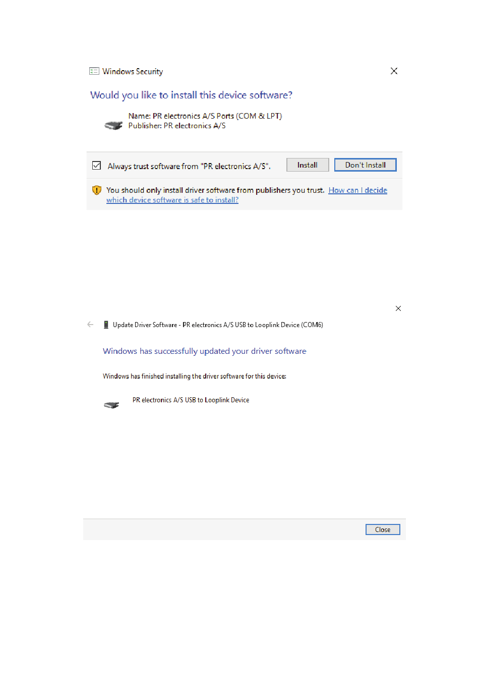Image resolution: width=479 pixels, height=689 pixels.
Task: Click the USB to Looplink Device icon
Action: [x=111, y=405]
